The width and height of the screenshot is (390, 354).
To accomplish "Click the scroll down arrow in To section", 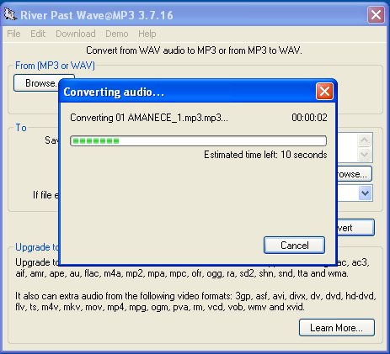I will tap(365, 155).
